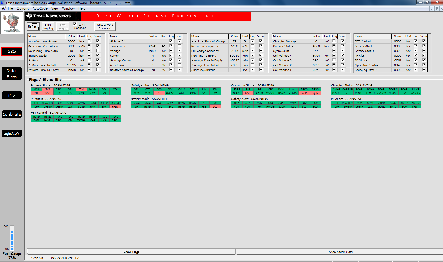Click the bq app icon in the title bar
443x262 pixels.
click(x=2, y=3)
